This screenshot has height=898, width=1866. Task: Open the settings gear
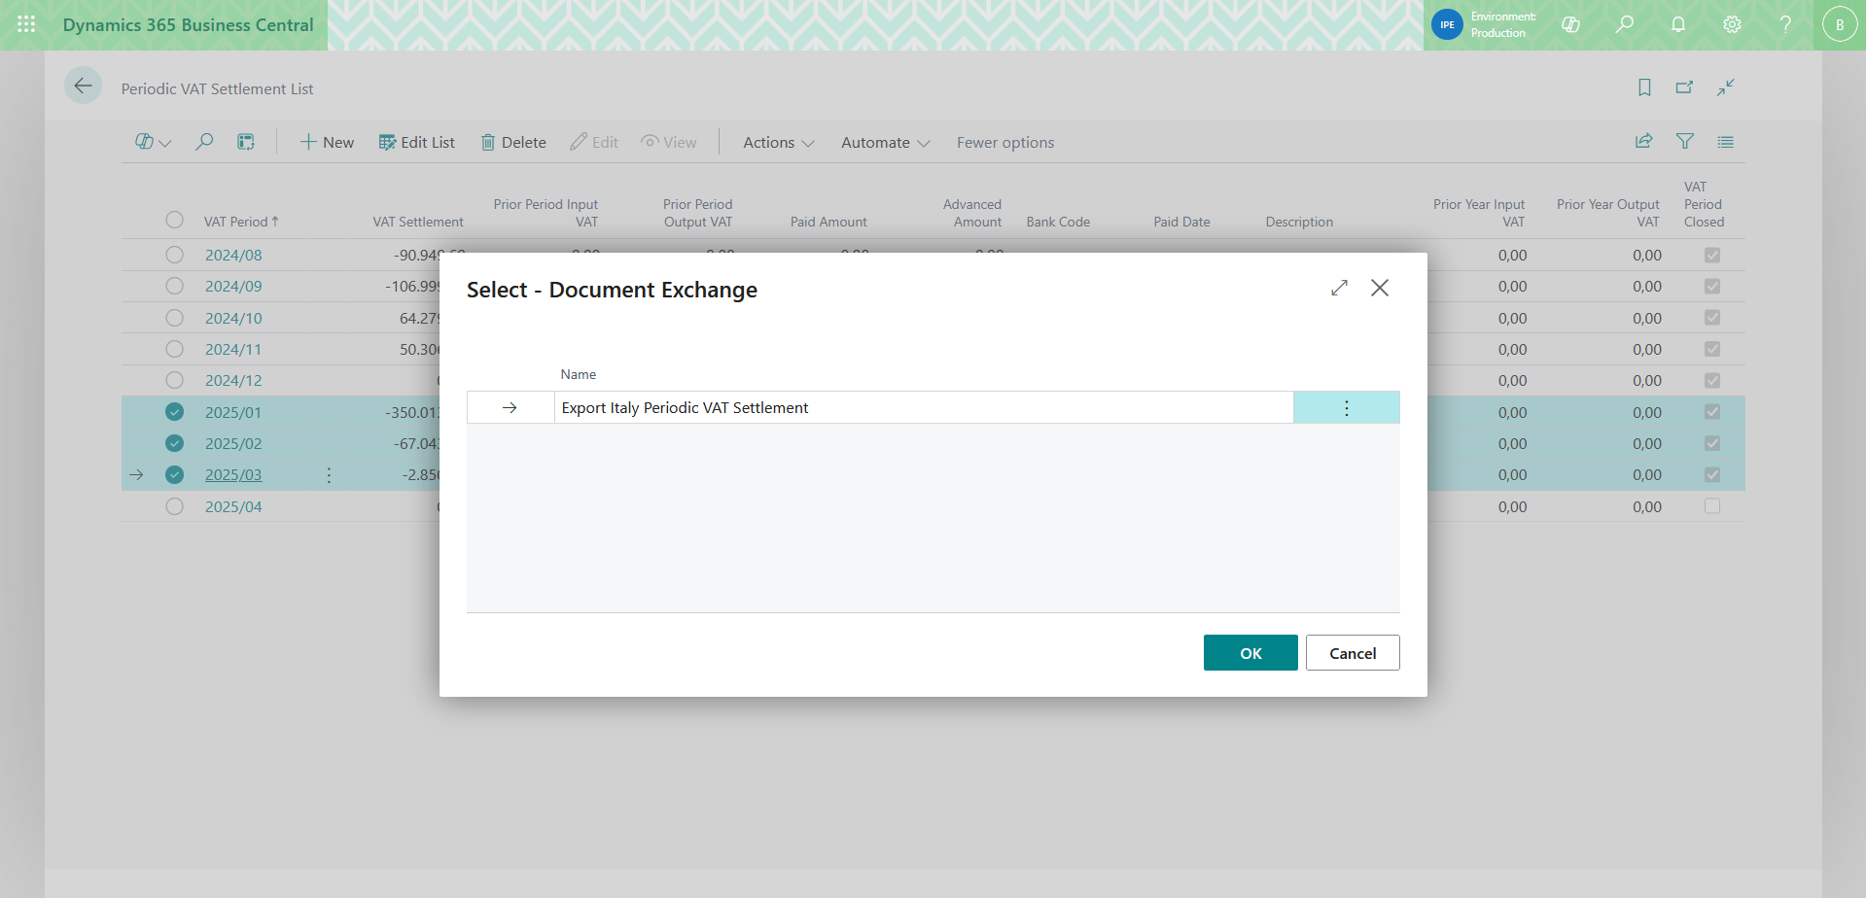1732,24
